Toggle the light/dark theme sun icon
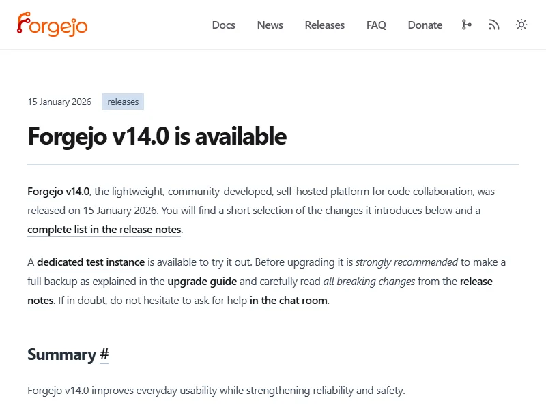The image size is (546, 409). (521, 25)
